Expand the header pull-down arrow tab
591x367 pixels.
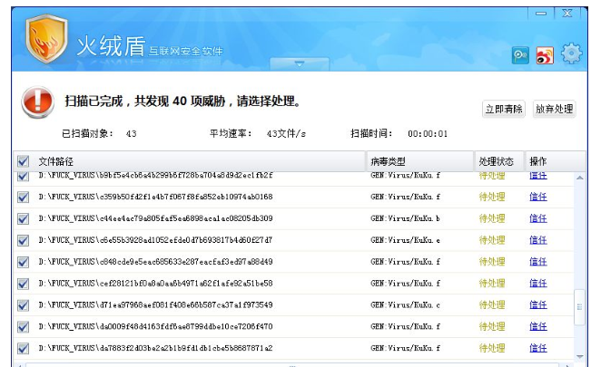[299, 63]
